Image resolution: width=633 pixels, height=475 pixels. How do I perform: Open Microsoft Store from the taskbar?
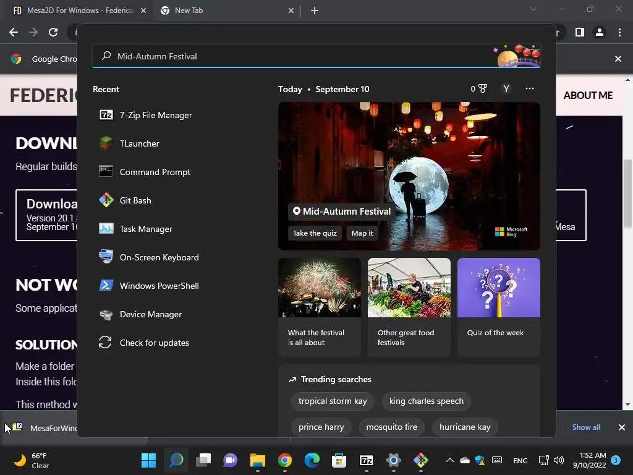[x=339, y=460]
